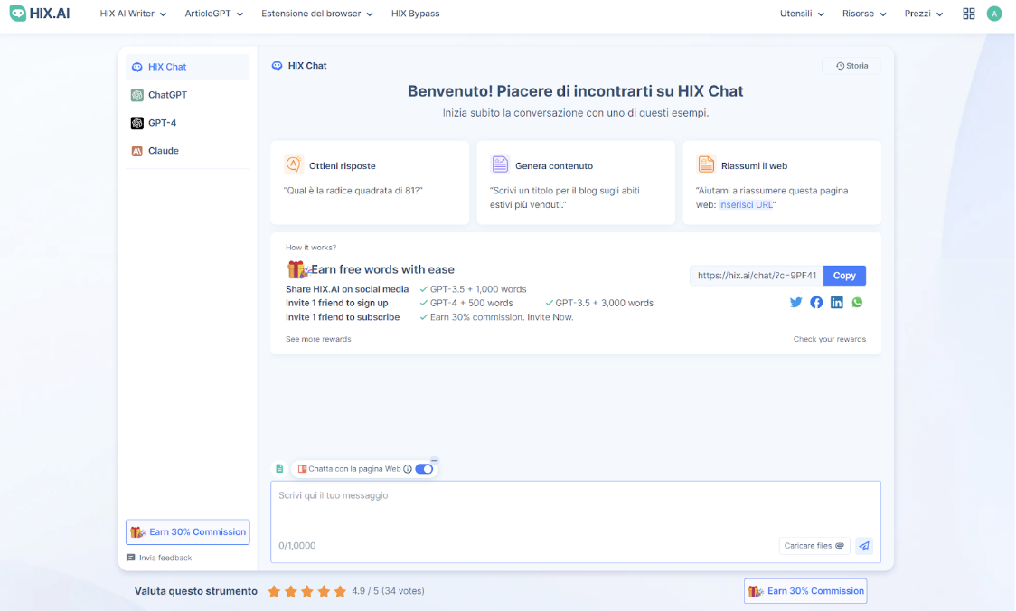Click Earn 30% Commission at bottom right
The width and height of the screenshot is (1016, 611).
[805, 591]
